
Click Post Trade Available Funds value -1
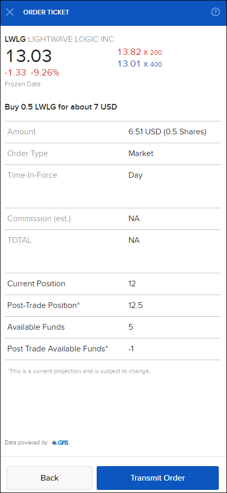click(x=131, y=349)
